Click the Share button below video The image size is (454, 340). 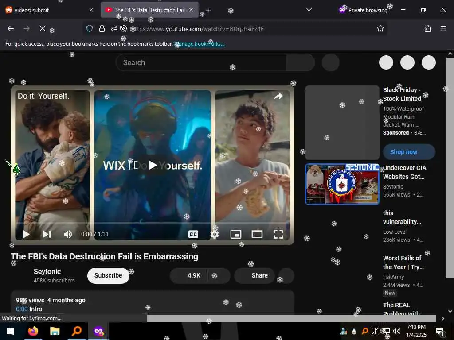[254, 275]
